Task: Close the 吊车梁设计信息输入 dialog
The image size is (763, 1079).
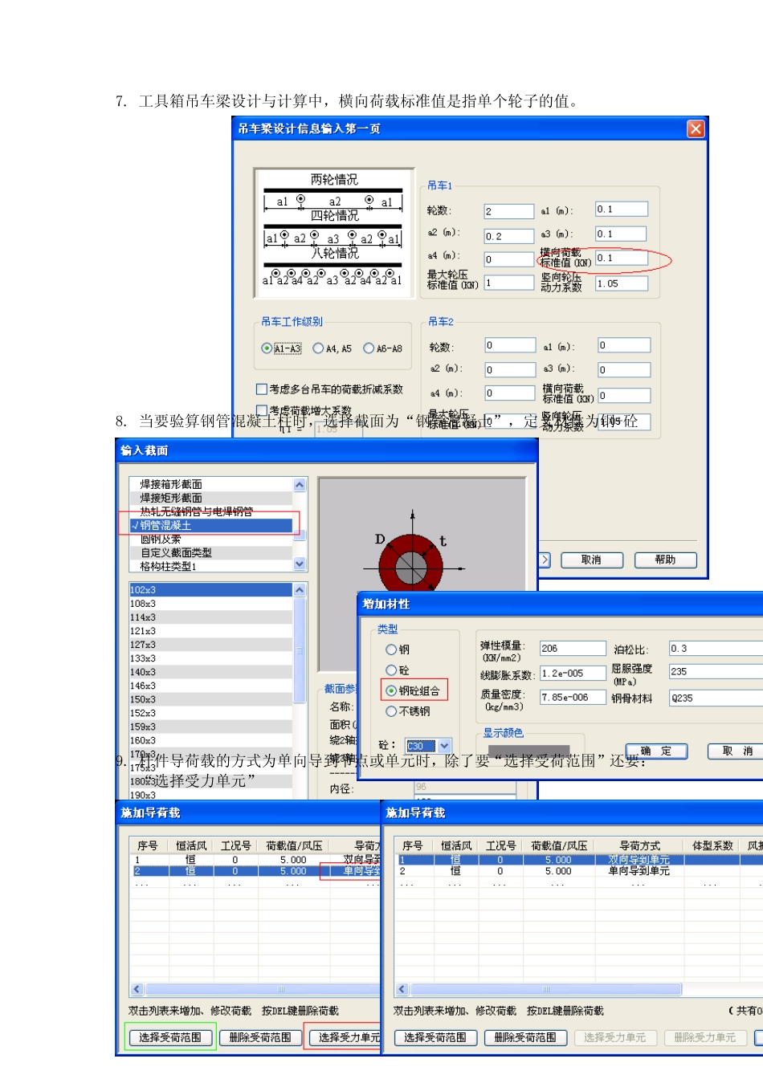Action: pyautogui.click(x=696, y=128)
